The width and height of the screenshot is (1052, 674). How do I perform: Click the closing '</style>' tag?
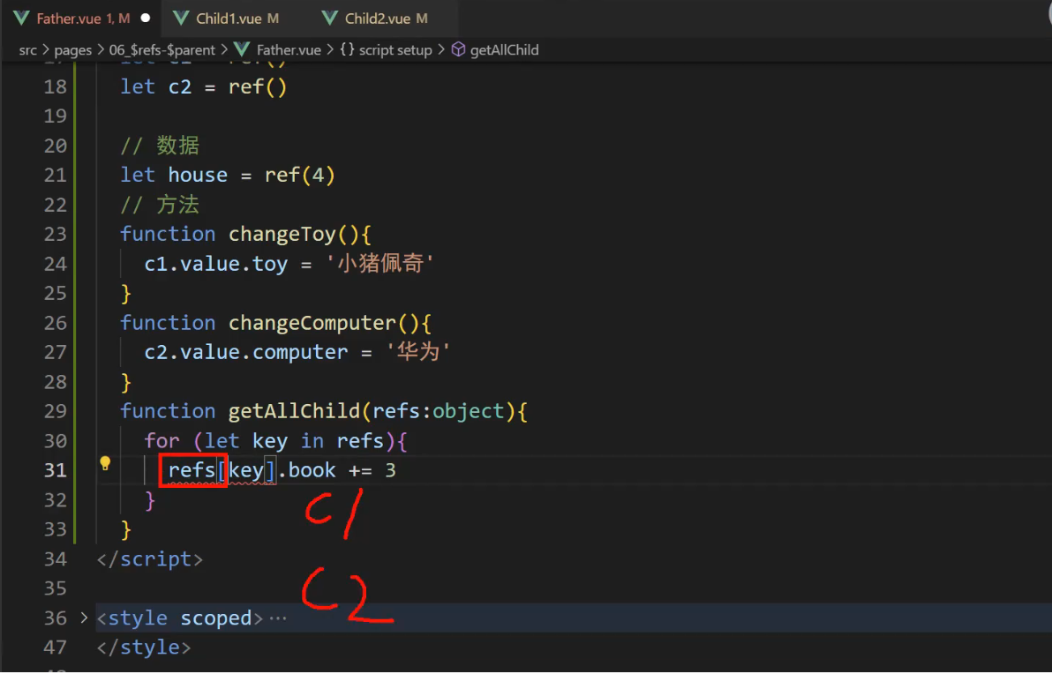[x=144, y=648]
